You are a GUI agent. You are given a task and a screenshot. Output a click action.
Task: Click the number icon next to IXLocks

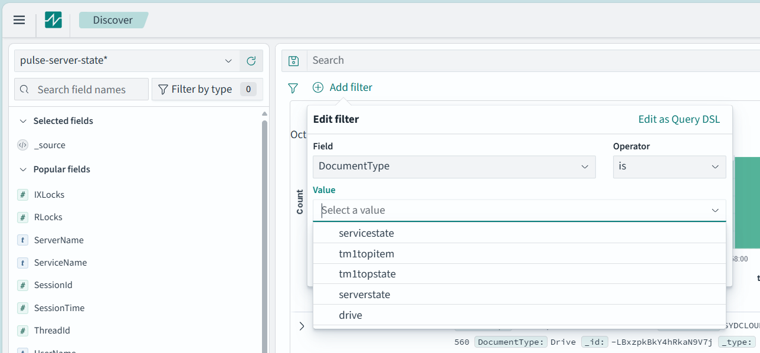tap(23, 195)
